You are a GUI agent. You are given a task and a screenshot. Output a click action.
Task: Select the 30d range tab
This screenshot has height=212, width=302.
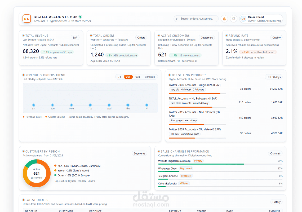pyautogui.click(x=128, y=77)
